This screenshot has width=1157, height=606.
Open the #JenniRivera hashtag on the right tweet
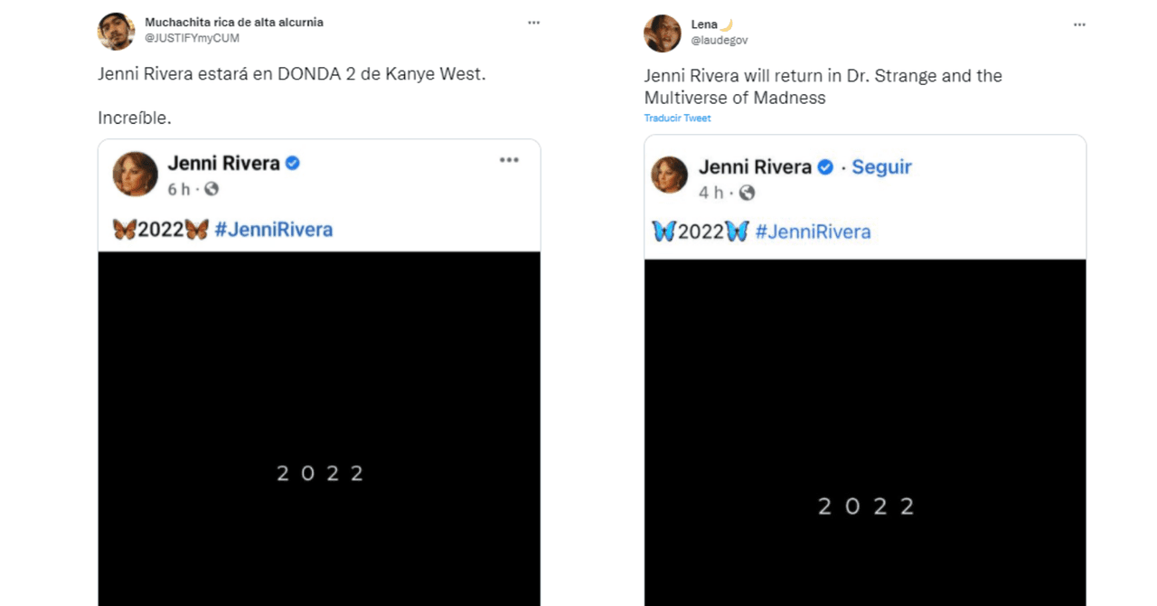tap(811, 232)
